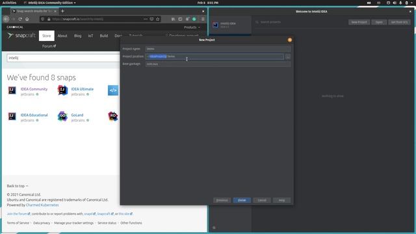This screenshot has height=234, width=416.
Task: Open Data privacy footer link
Action: coord(42,223)
